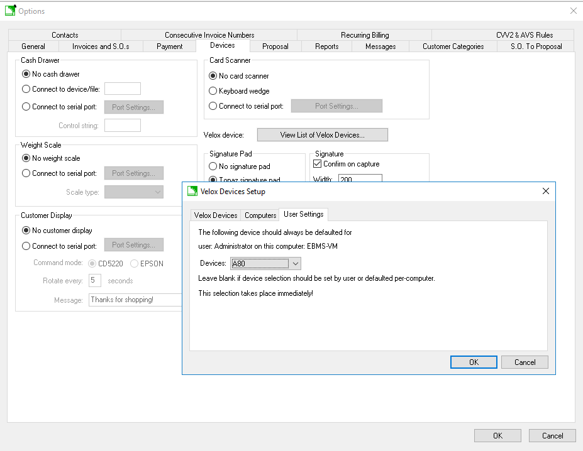This screenshot has width=583, height=451.
Task: Open the Recurring Billing tab
Action: click(365, 35)
